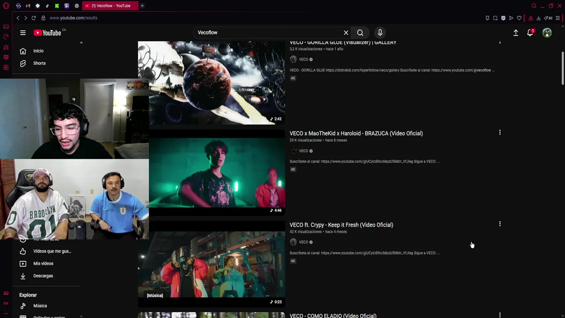Reload the current page
Screen dimensions: 565x318
pyautogui.click(x=34, y=18)
